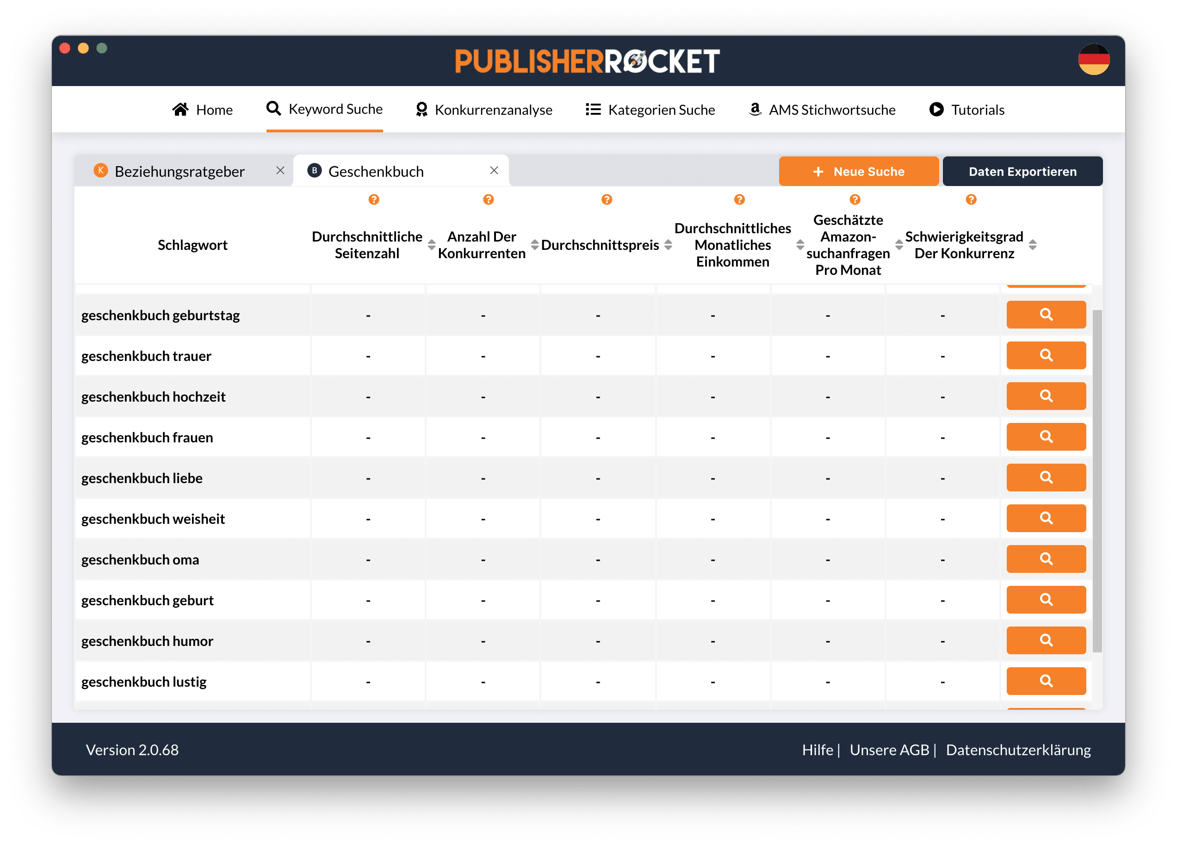Viewport: 1177px width, 844px height.
Task: Click help icon above Geschätzte Amazon-suchanfragen
Action: click(855, 200)
